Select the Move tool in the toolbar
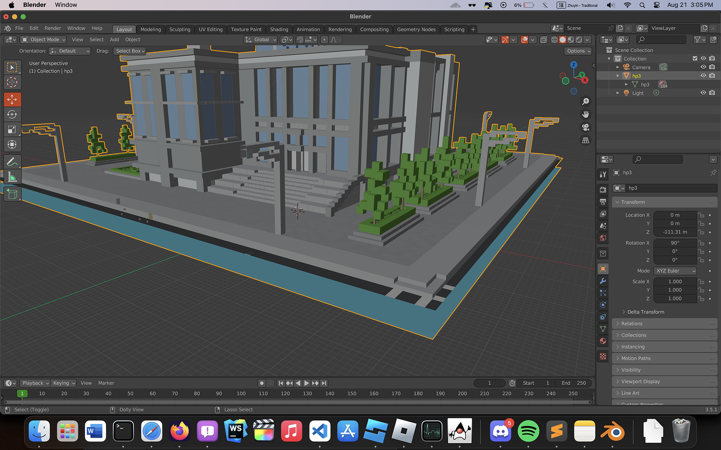Screen dimensions: 721x450 click(x=12, y=99)
